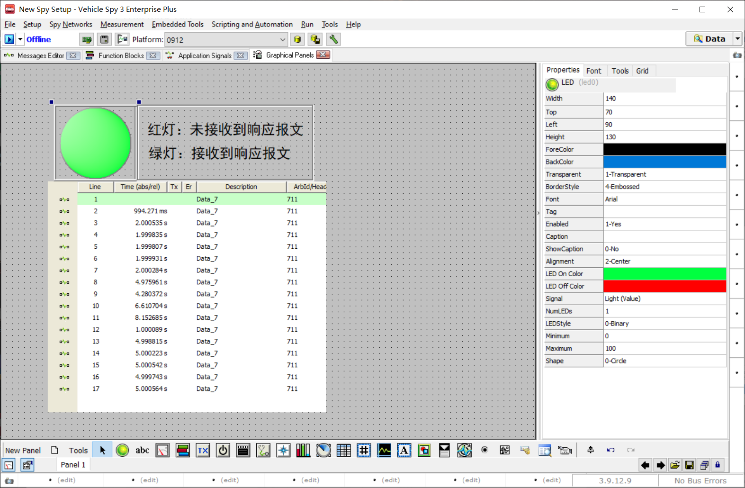Save panel with floppy disk icon
This screenshot has width=745, height=488.
tap(690, 465)
